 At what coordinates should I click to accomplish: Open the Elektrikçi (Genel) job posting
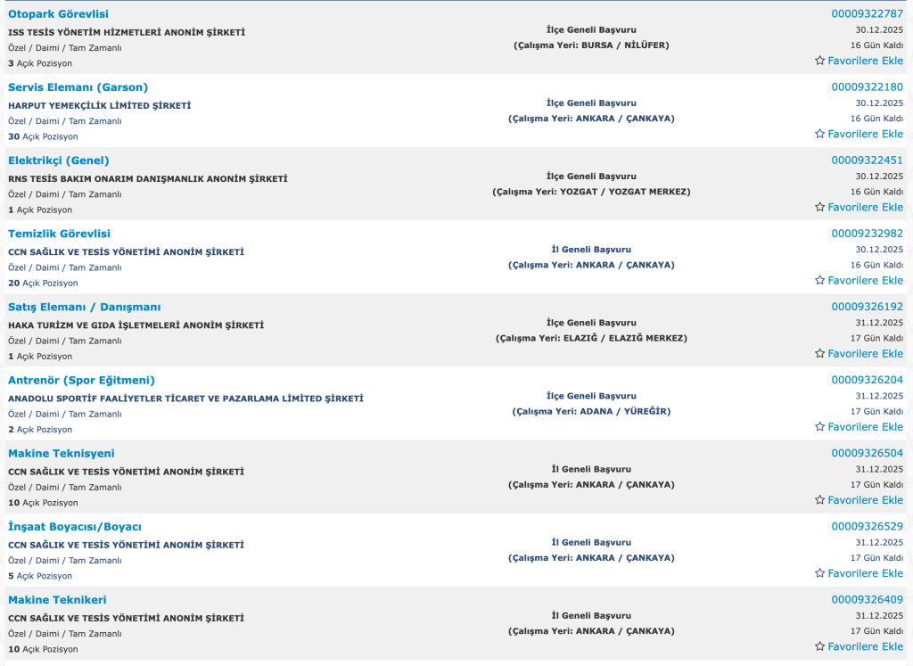click(x=58, y=160)
